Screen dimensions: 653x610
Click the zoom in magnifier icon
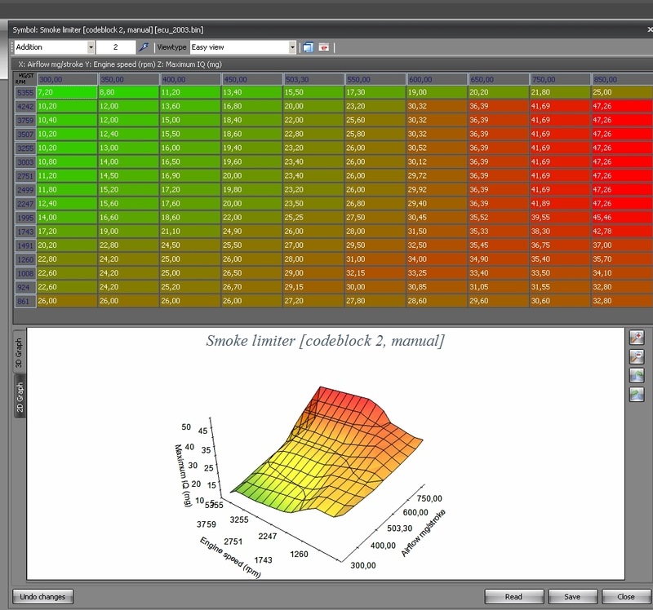[x=637, y=338]
